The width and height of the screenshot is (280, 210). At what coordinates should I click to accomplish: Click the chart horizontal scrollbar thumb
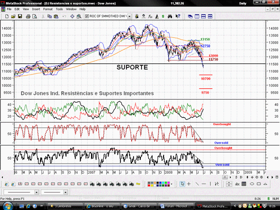(225, 177)
